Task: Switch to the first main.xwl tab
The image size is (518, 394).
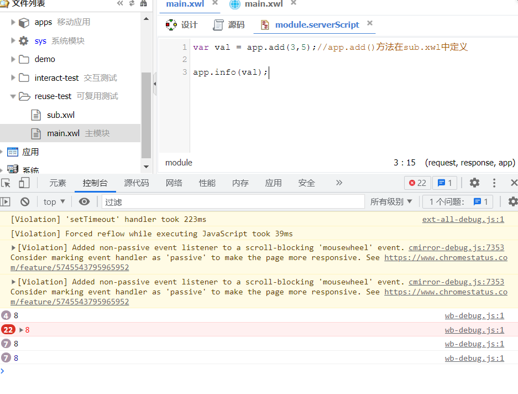Action: (185, 4)
